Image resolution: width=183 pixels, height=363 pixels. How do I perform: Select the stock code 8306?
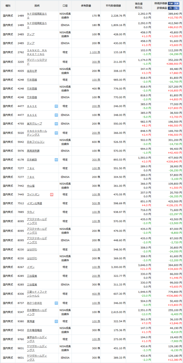click(21, 294)
